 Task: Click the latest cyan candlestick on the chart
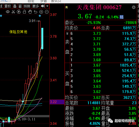(42, 38)
